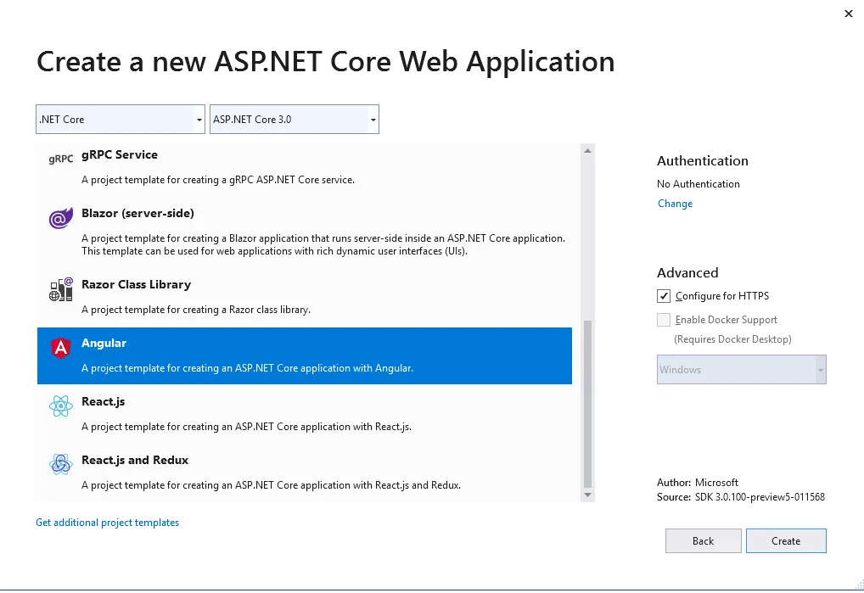Close the dialog with the X icon
The height and width of the screenshot is (593, 864).
click(x=848, y=14)
